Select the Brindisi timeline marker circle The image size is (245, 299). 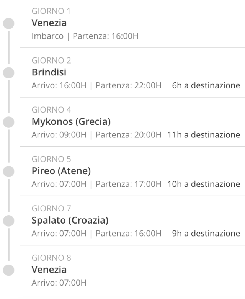click(8, 73)
